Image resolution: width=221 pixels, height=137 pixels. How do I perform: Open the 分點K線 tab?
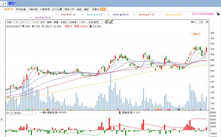33,10
